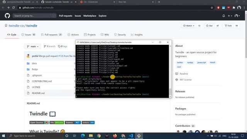This screenshot has width=247, height=139.
Task: Open the CONTRIBUTING.md file
Action: 42,81
